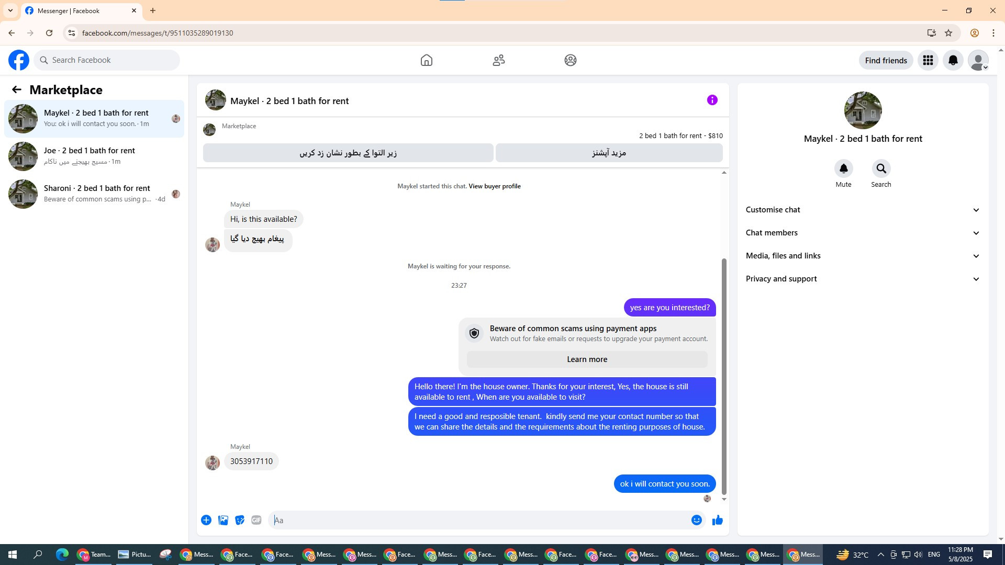Open Maykel 2 bed 1 bath conversation
This screenshot has width=1005, height=565.
click(x=94, y=119)
